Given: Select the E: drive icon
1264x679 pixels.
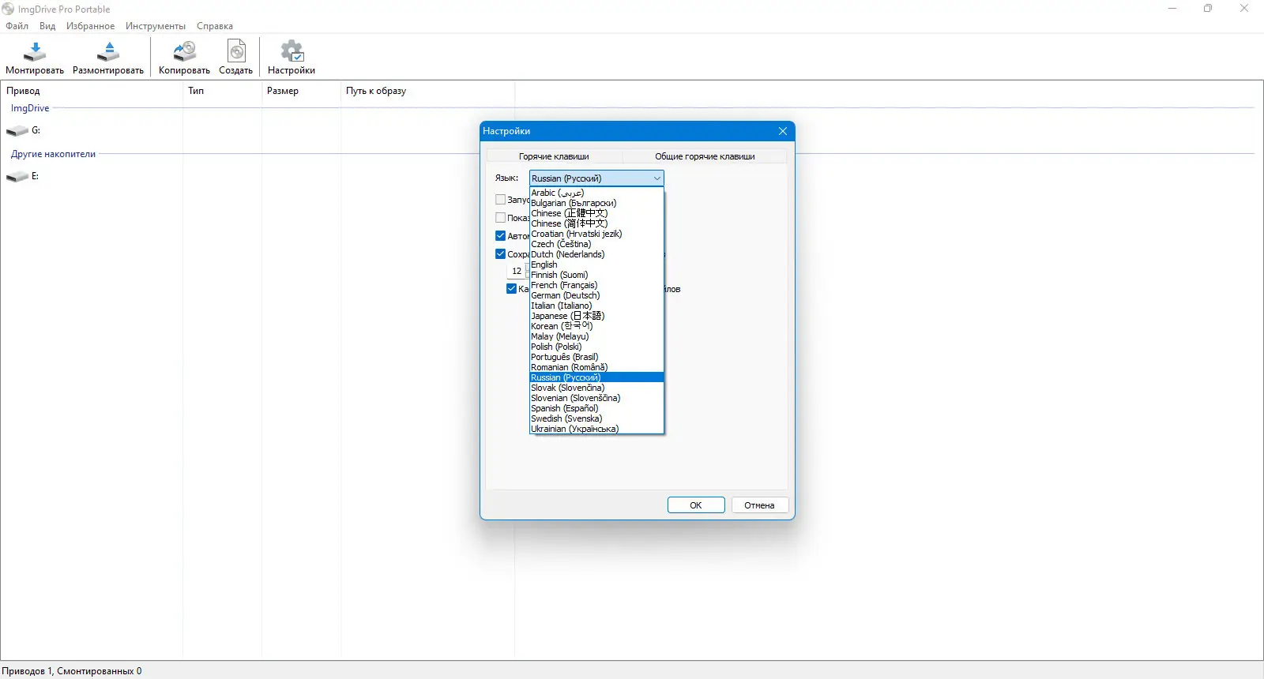Looking at the screenshot, I should [17, 176].
